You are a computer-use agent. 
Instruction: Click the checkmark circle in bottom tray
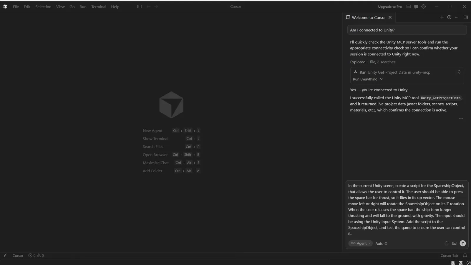pos(469,263)
